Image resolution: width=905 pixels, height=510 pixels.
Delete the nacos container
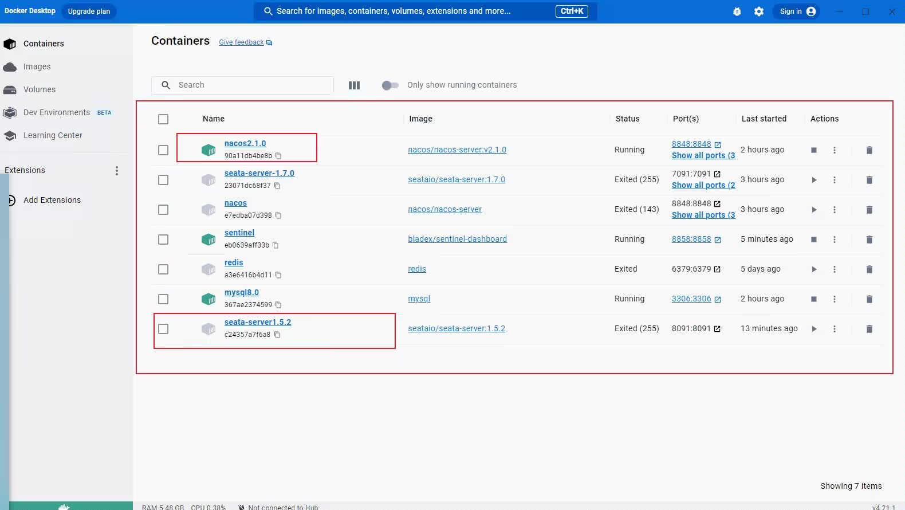pyautogui.click(x=869, y=210)
